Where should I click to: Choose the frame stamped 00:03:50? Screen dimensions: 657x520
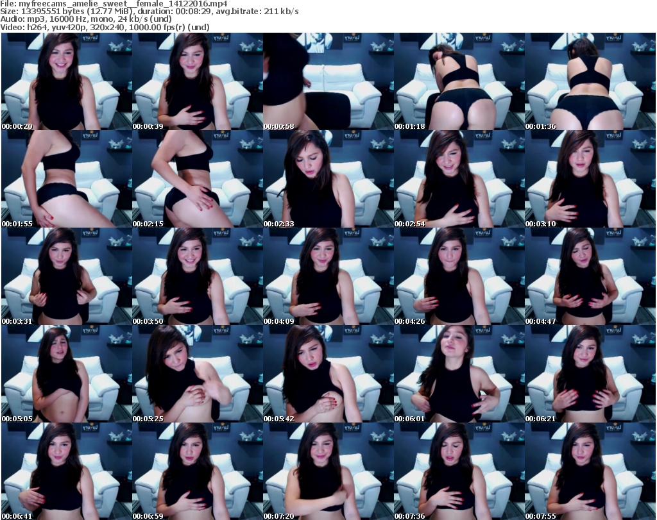(198, 277)
